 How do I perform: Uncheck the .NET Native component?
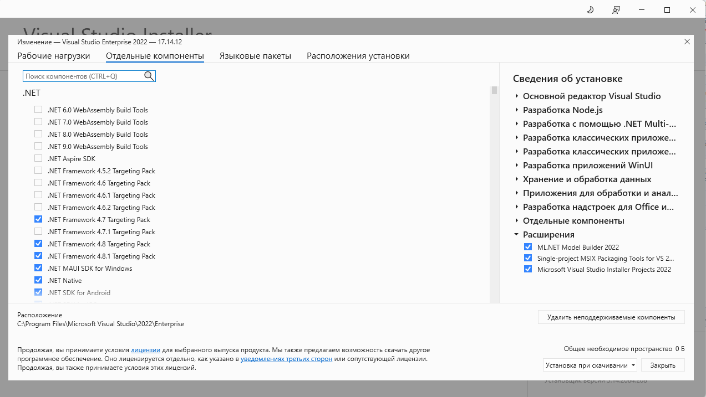(38, 280)
